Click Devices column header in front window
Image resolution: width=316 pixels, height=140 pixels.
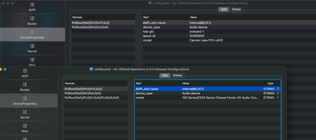point(96,83)
